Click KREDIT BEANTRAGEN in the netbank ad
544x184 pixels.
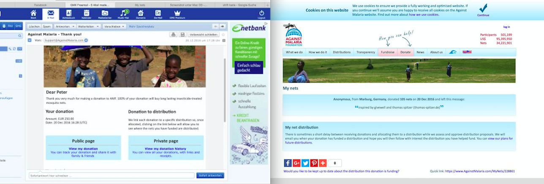coord(248,118)
